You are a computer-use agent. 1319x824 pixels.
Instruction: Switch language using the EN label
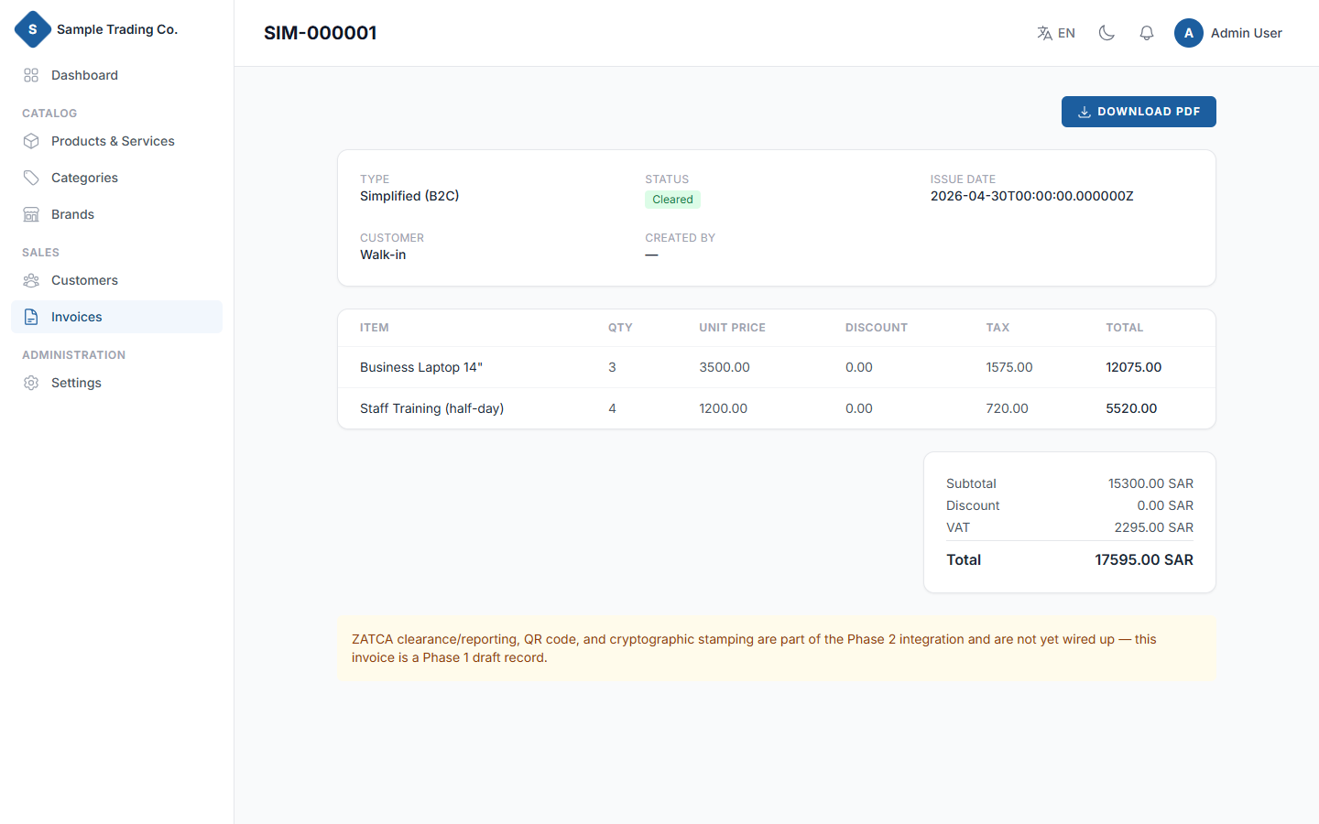coord(1066,33)
